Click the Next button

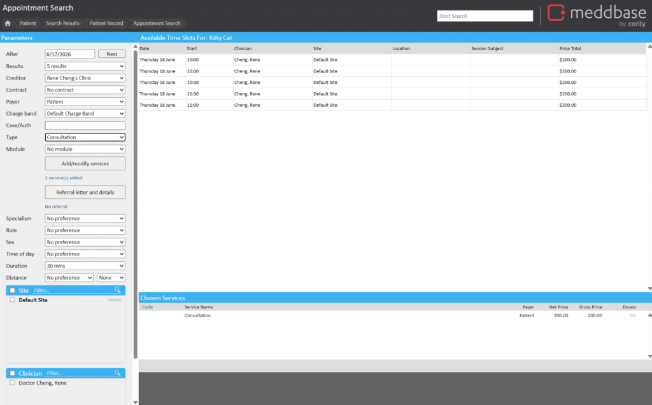[111, 54]
